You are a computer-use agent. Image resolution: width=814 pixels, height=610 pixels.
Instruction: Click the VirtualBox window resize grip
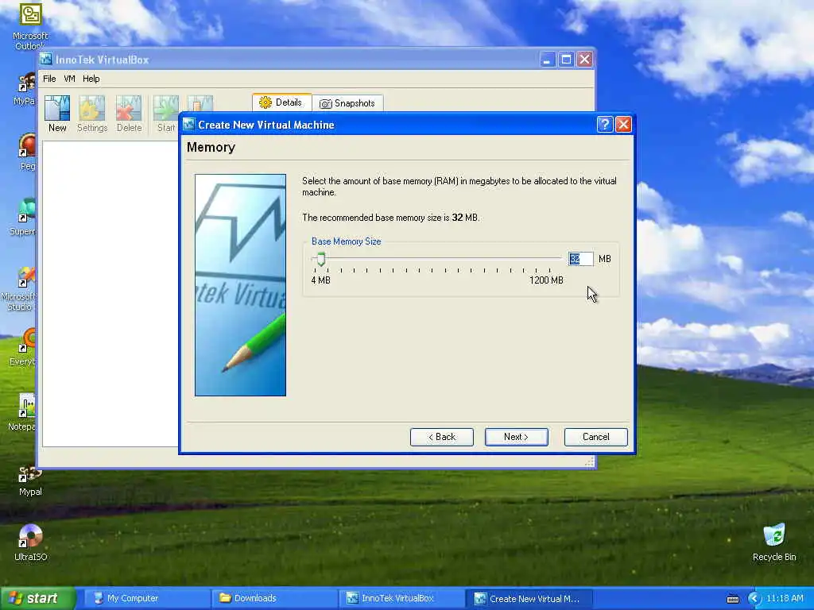[589, 461]
